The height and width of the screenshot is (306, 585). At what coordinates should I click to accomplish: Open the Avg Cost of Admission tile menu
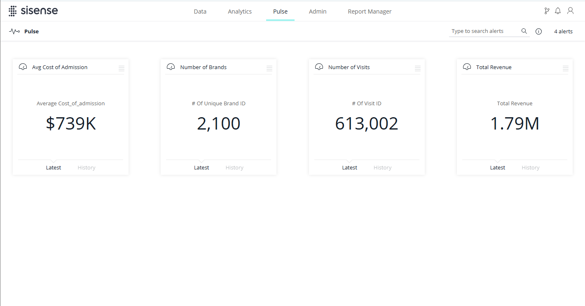pos(122,68)
